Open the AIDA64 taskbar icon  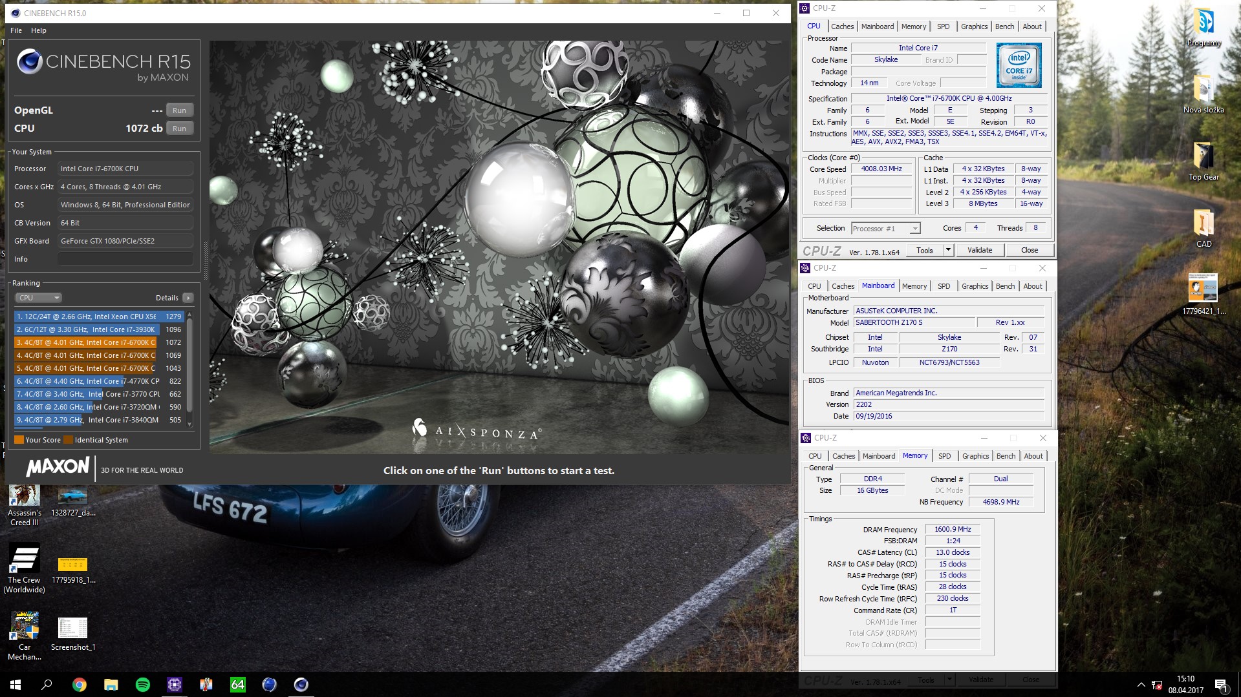click(237, 685)
